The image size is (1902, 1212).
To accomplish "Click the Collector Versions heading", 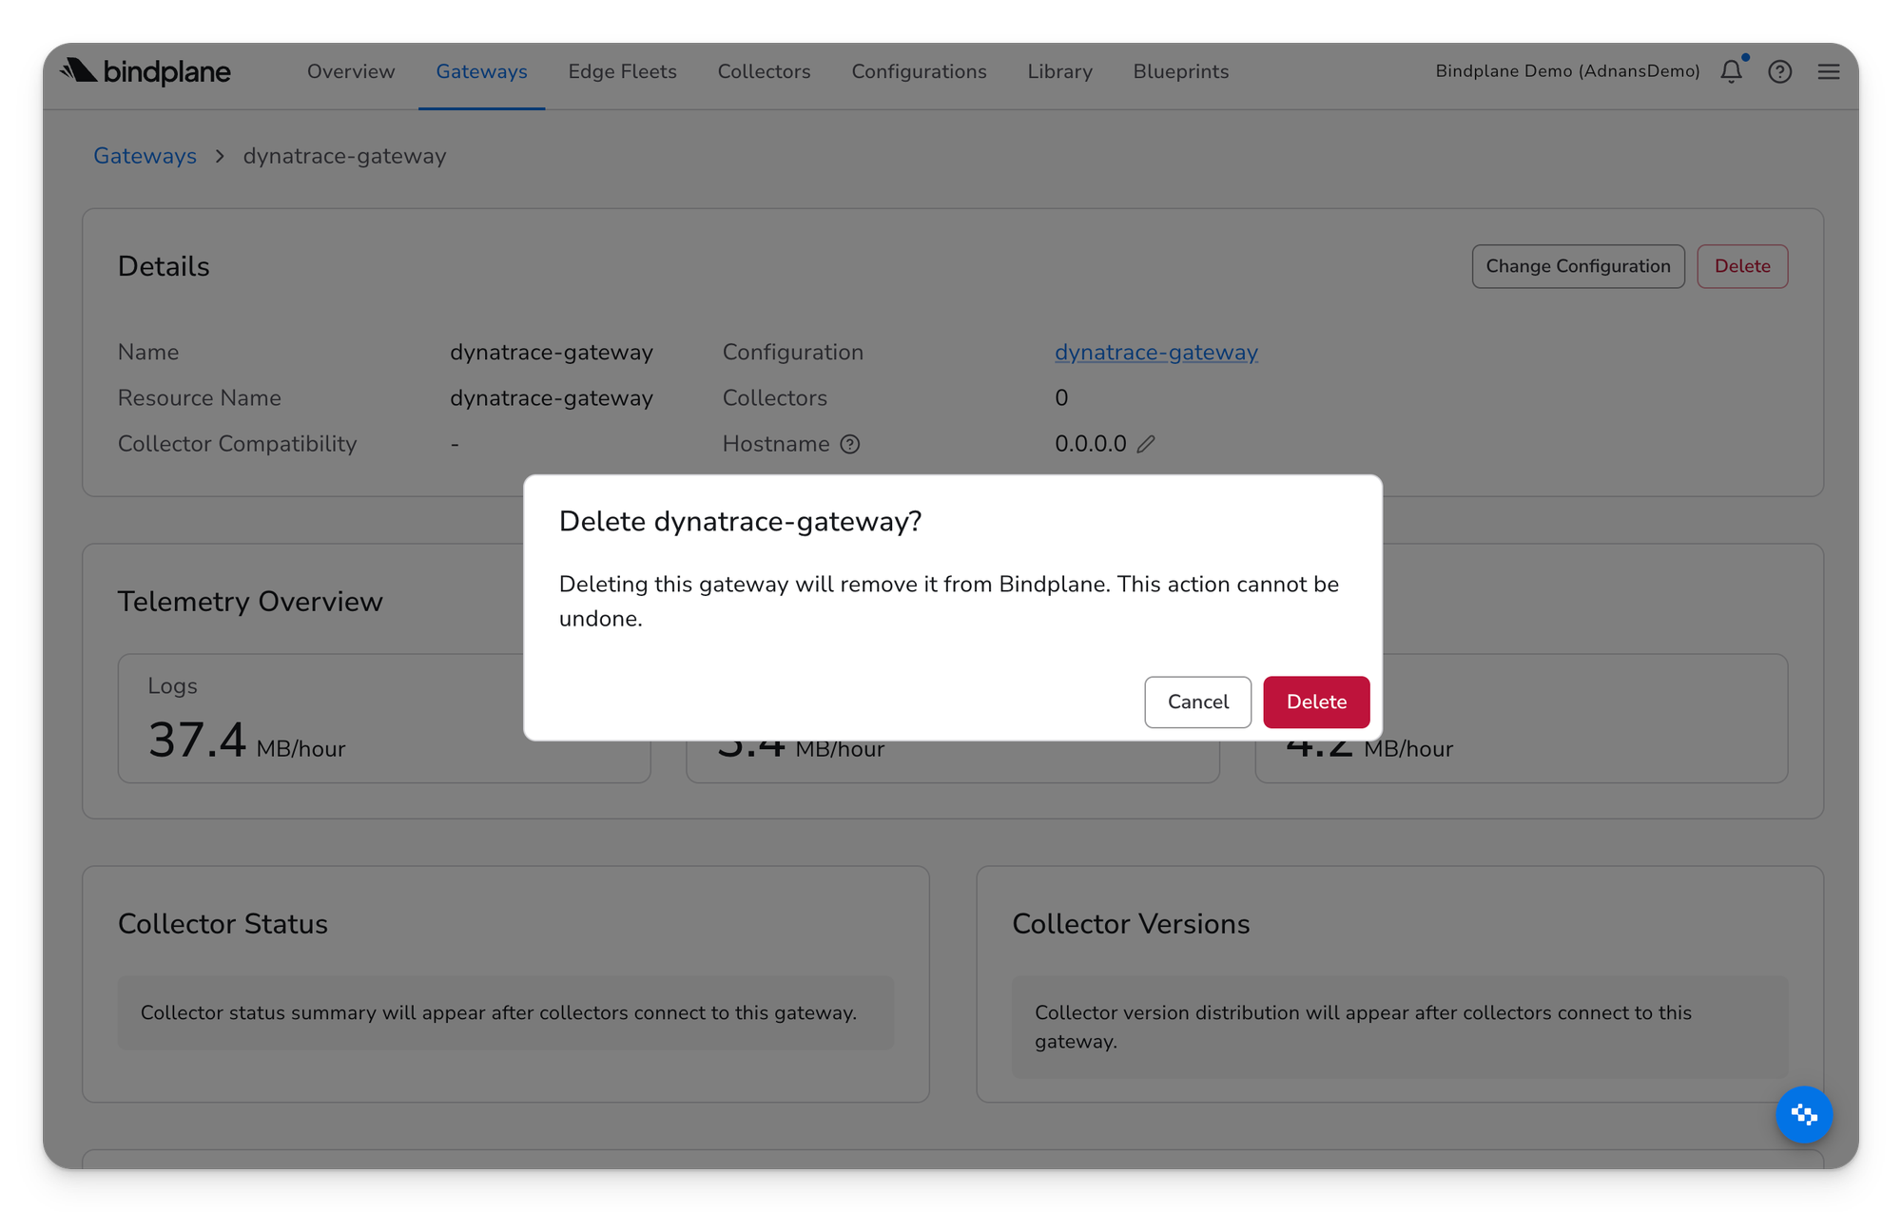I will pyautogui.click(x=1131, y=924).
